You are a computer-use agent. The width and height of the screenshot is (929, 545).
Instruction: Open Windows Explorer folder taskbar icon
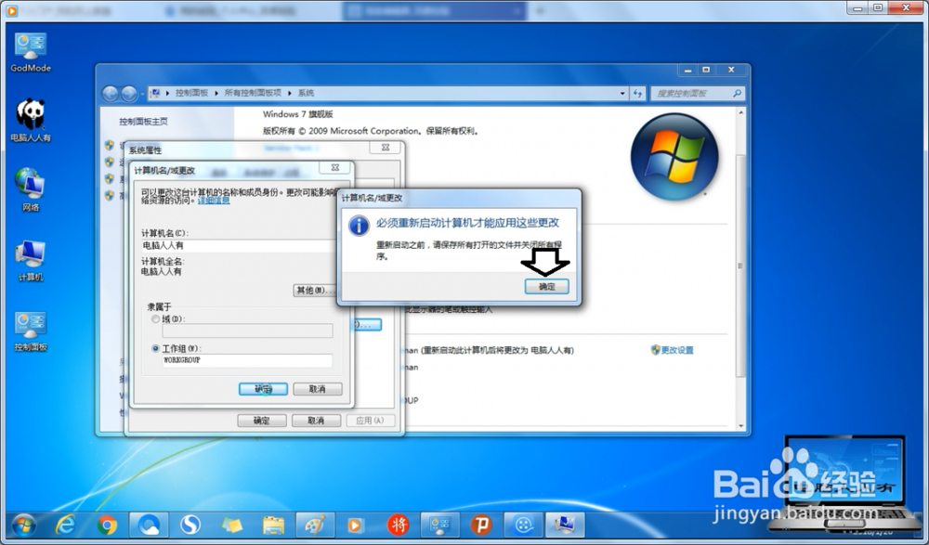(273, 525)
